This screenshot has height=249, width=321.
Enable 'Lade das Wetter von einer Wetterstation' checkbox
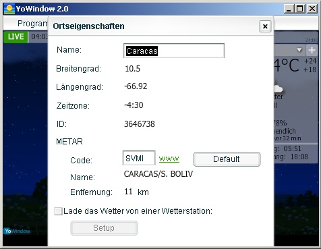[x=59, y=211]
